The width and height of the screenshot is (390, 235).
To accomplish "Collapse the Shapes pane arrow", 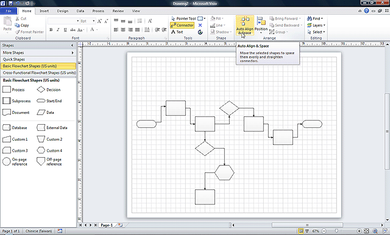I will point(72,46).
